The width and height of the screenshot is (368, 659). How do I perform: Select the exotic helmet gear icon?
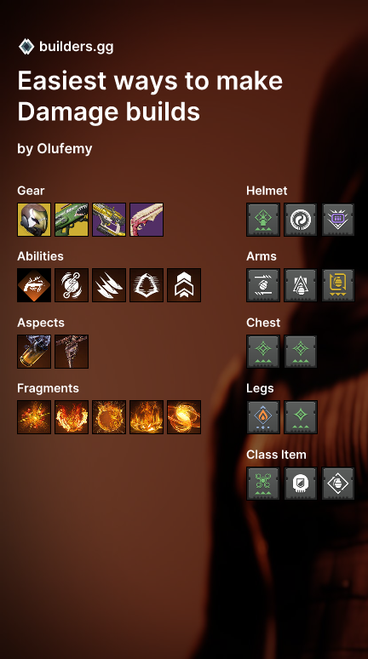(34, 220)
